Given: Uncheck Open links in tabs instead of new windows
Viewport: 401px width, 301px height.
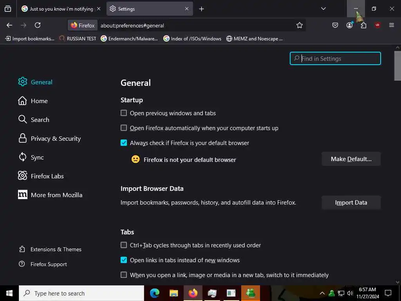Looking at the screenshot, I should pyautogui.click(x=124, y=260).
